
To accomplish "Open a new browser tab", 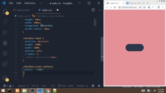I will point(148,3).
